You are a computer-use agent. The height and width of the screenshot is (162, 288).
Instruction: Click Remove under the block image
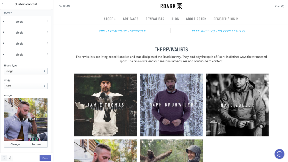click(36, 144)
